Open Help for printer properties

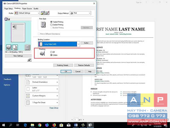[x=90, y=71]
